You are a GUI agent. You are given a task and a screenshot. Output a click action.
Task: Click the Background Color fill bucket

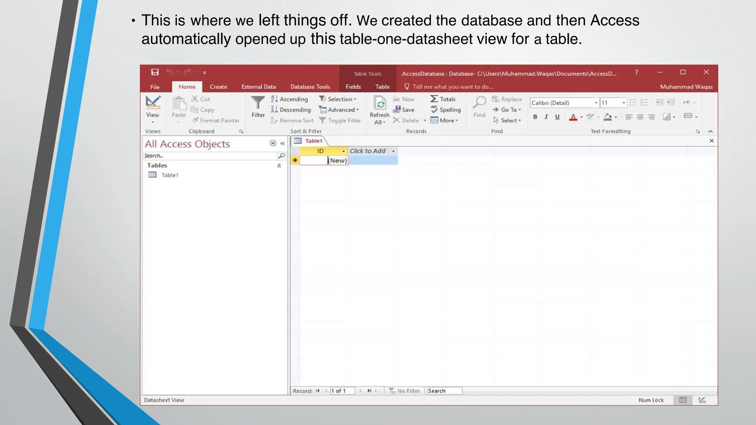608,117
